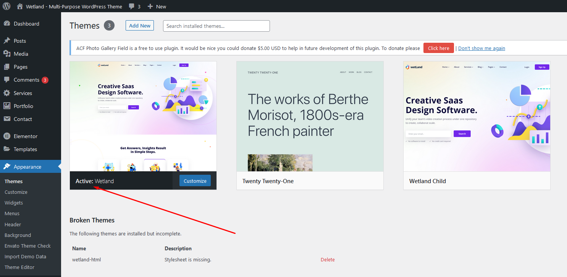Click the Contact envelope icon

pos(7,119)
